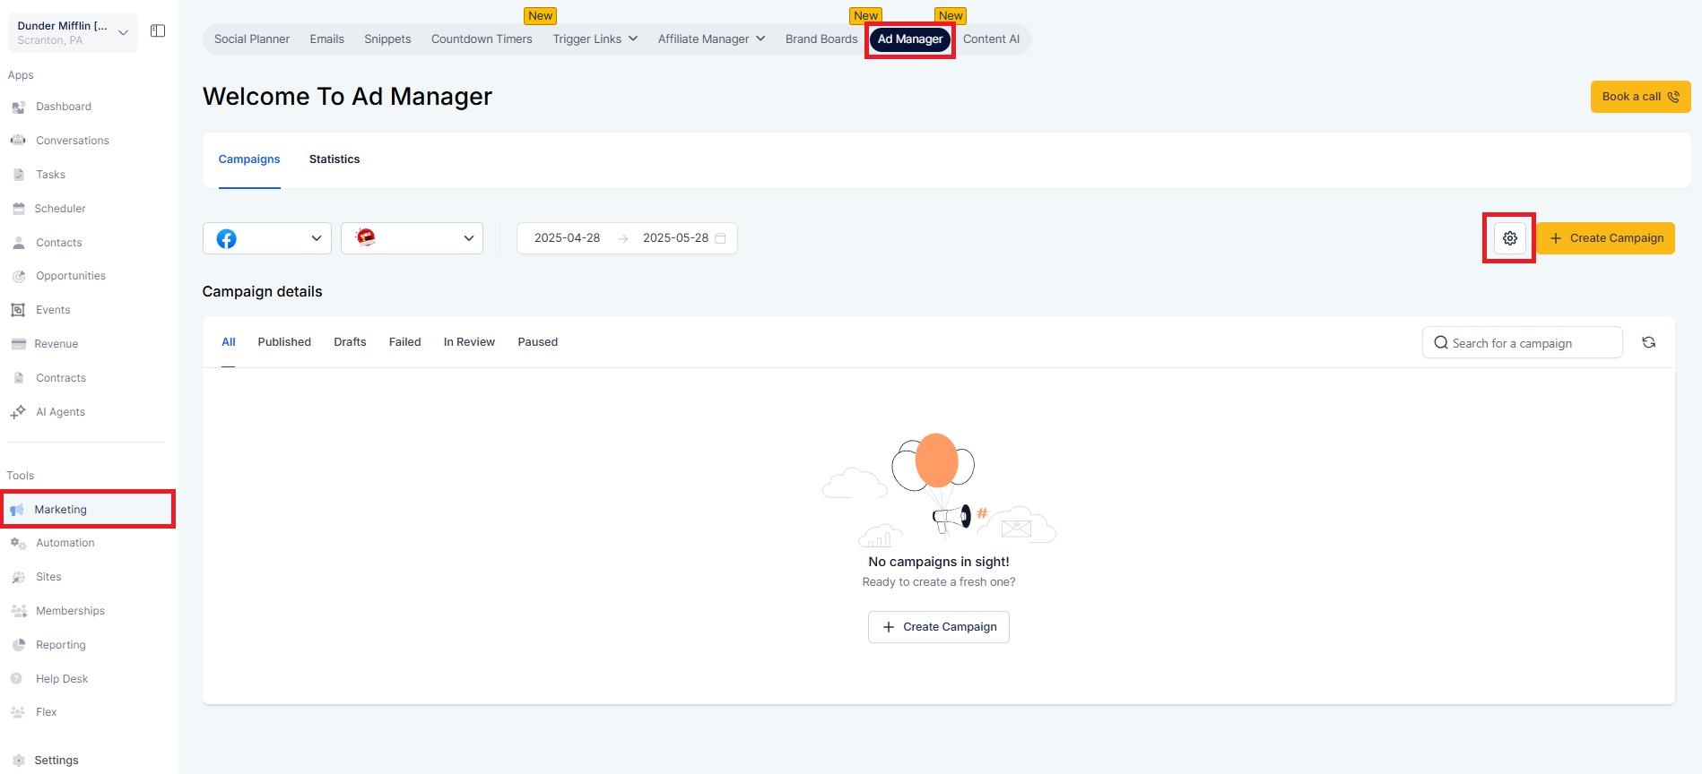Open Countdown Timers section

click(482, 39)
